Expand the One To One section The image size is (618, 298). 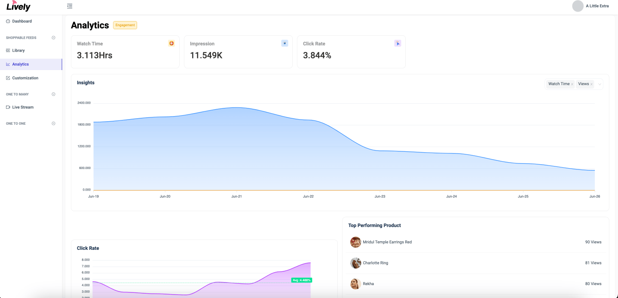(x=54, y=123)
